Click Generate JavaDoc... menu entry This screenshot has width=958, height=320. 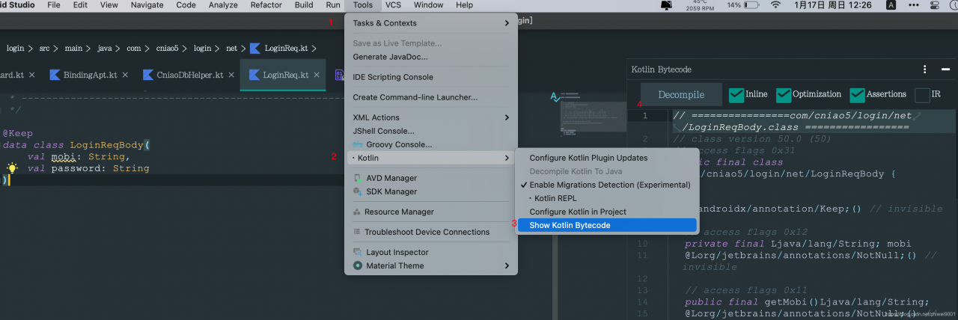coord(390,57)
